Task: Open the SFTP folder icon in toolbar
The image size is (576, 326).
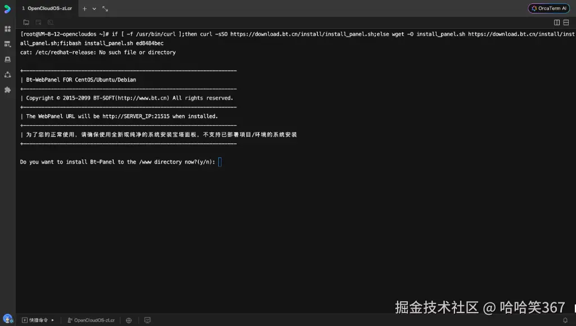Action: pos(26,22)
